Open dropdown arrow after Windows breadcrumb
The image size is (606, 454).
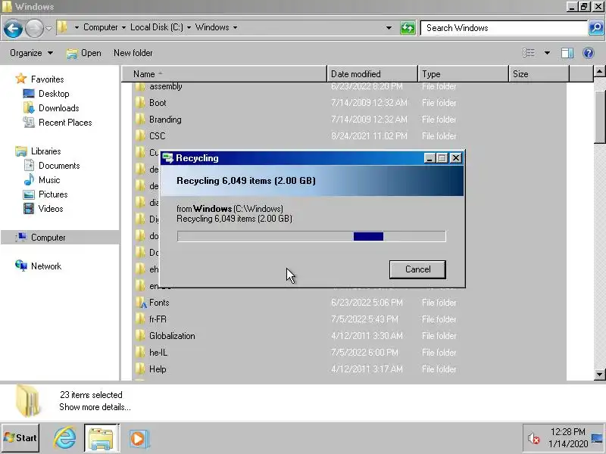coord(235,27)
